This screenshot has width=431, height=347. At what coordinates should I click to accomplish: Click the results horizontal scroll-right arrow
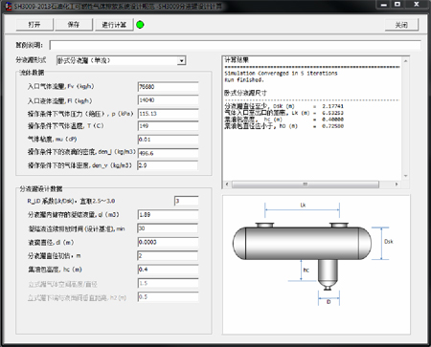(397, 184)
